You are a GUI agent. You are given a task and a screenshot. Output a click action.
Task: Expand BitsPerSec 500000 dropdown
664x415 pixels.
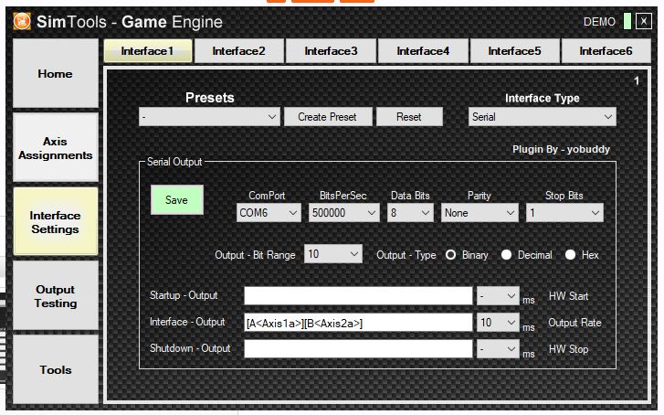point(343,213)
